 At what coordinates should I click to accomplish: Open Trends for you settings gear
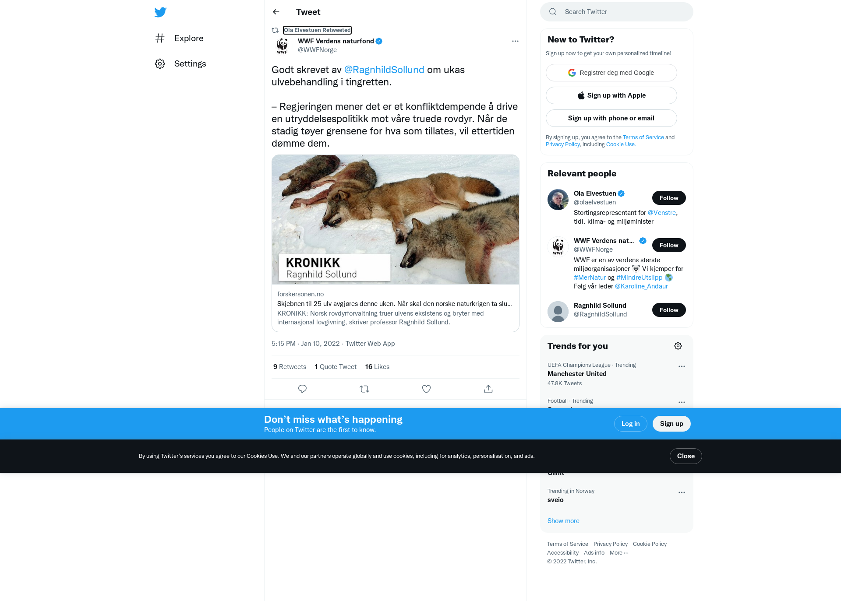click(678, 346)
